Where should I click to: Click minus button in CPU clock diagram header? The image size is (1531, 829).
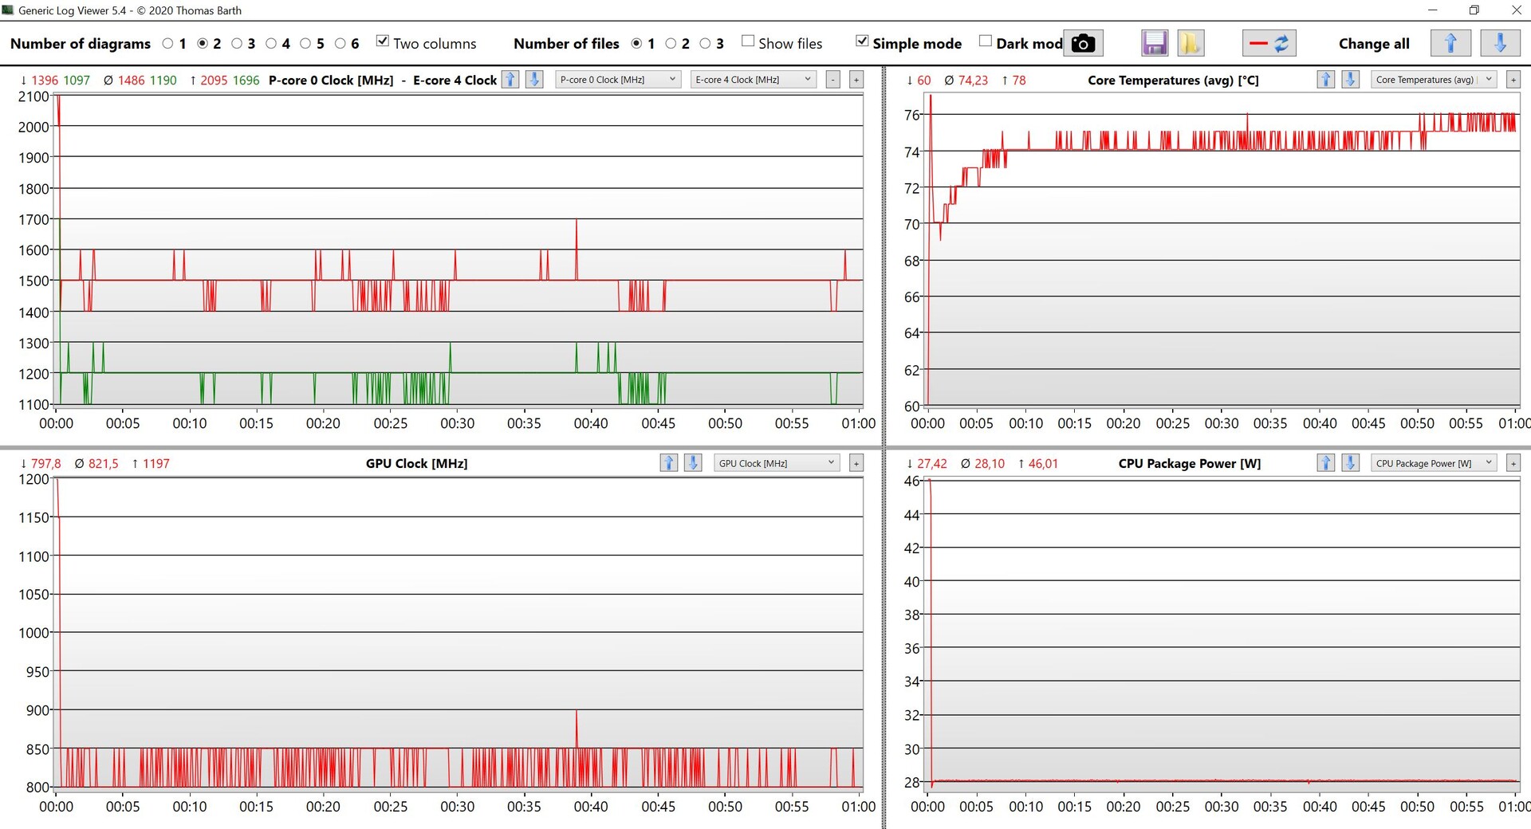[833, 80]
